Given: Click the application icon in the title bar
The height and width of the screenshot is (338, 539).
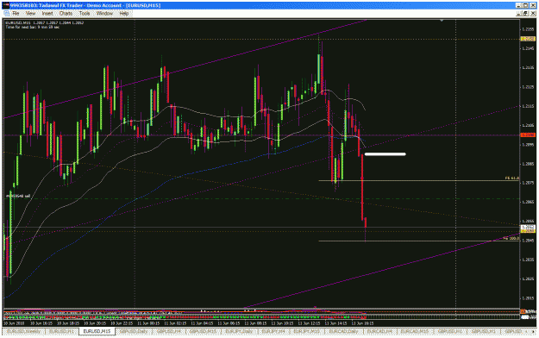Looking at the screenshot, I should 5,5.
